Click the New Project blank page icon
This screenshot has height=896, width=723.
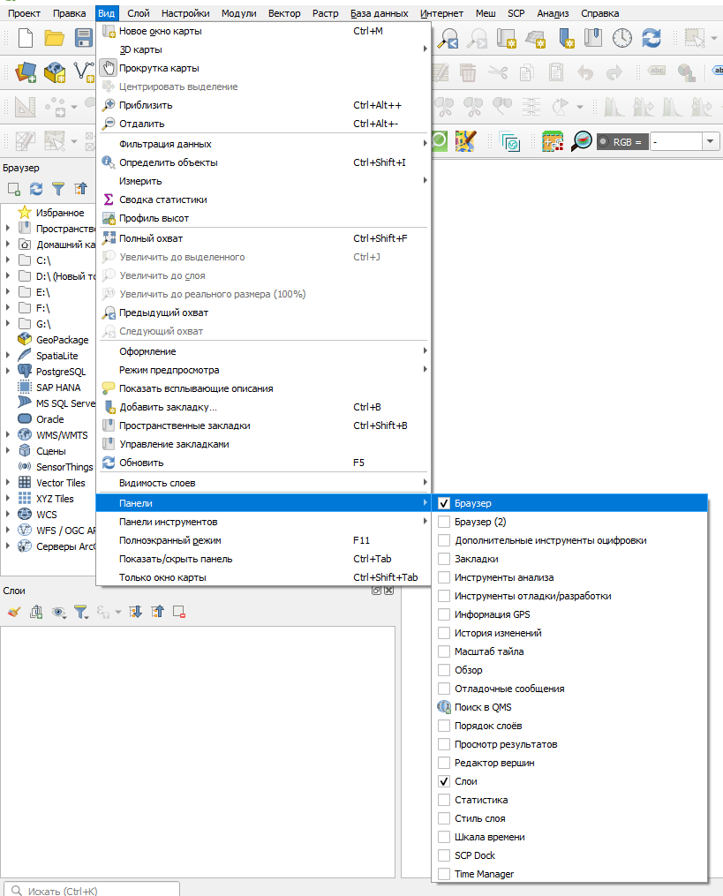(26, 38)
